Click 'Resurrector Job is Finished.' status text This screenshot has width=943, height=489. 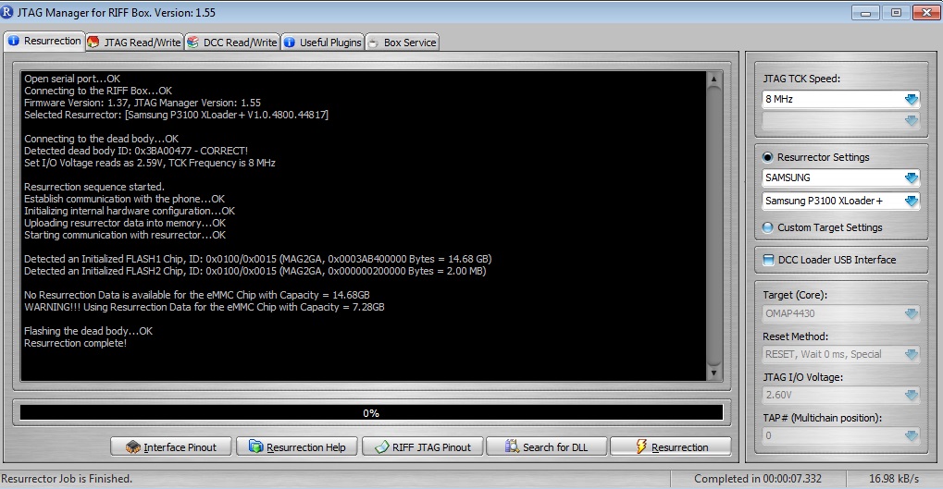pos(67,479)
